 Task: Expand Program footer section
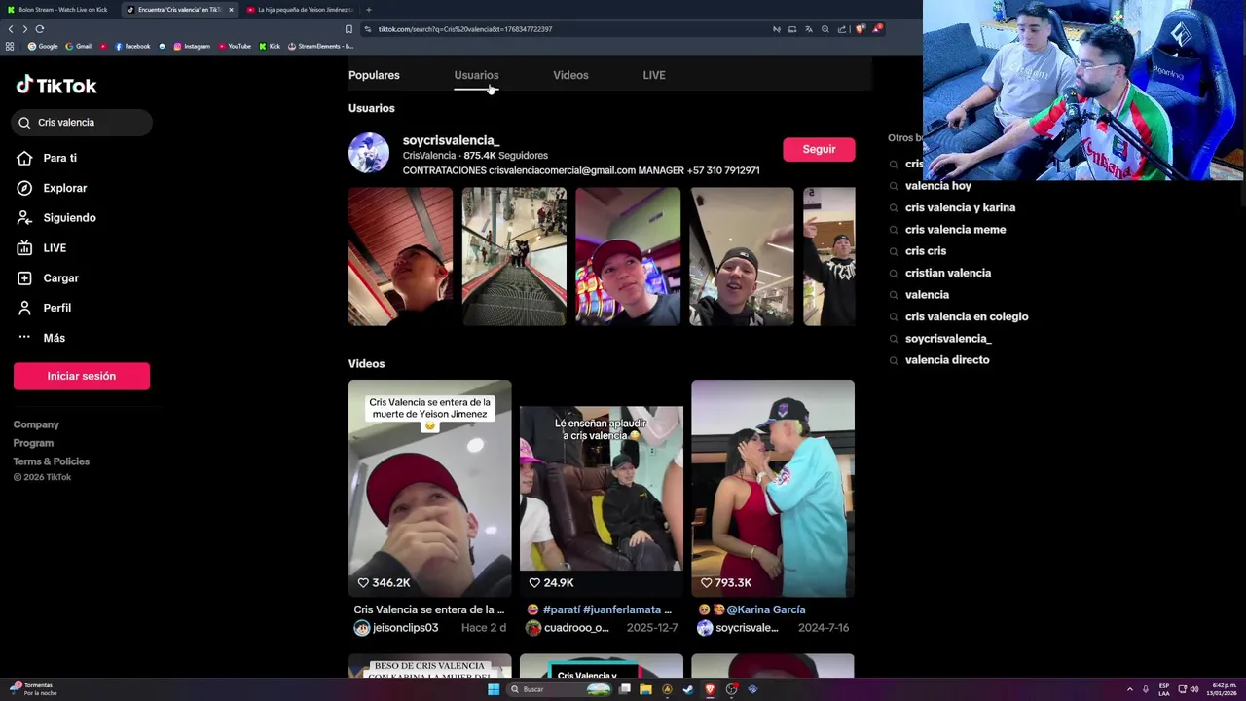coord(33,443)
